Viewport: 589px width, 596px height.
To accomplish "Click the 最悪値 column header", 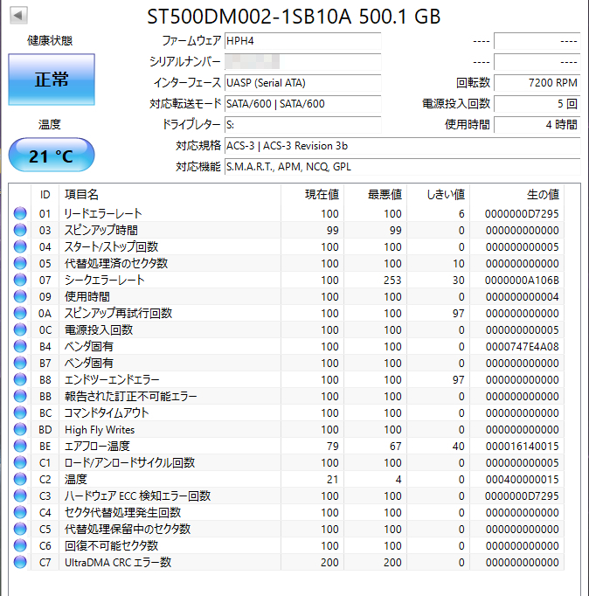I will 376,195.
